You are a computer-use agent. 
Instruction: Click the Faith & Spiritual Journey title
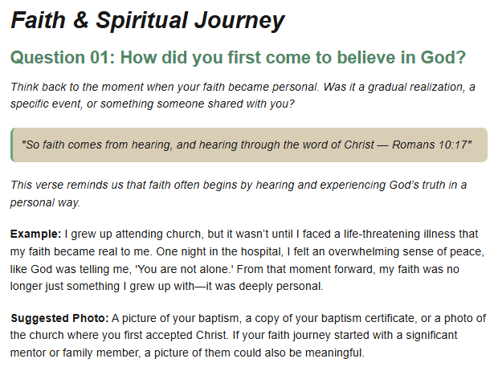[x=148, y=20]
